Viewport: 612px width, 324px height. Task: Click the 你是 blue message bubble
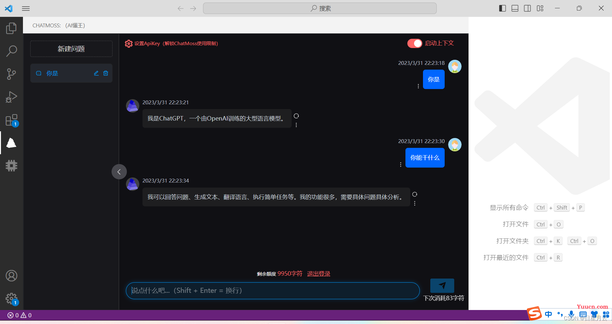point(433,79)
